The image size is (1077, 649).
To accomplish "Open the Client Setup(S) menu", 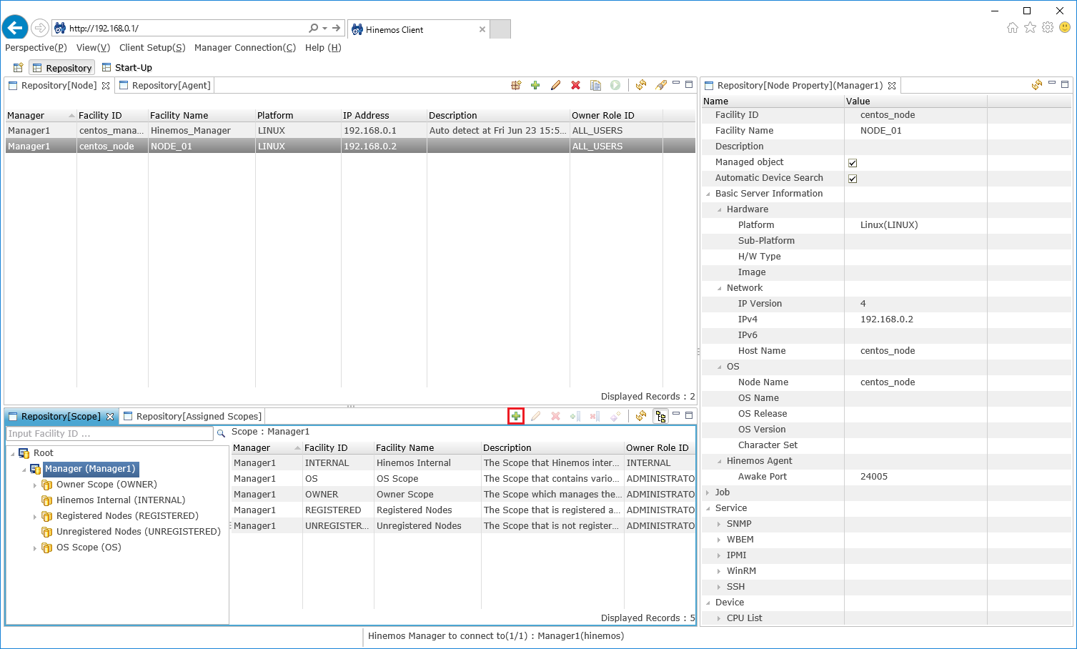I will [152, 48].
